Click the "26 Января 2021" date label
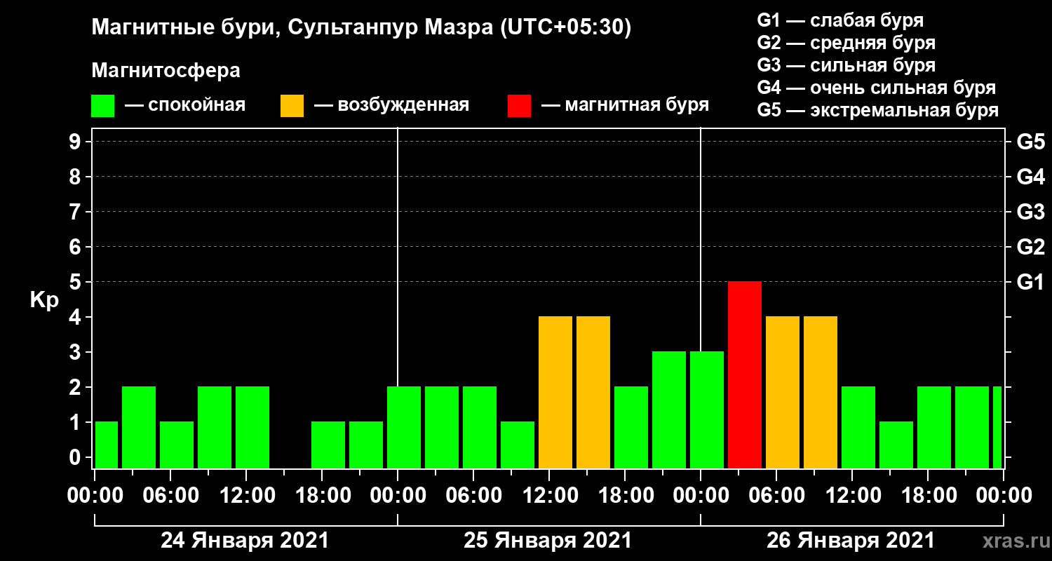Image resolution: width=1052 pixels, height=561 pixels. click(851, 541)
